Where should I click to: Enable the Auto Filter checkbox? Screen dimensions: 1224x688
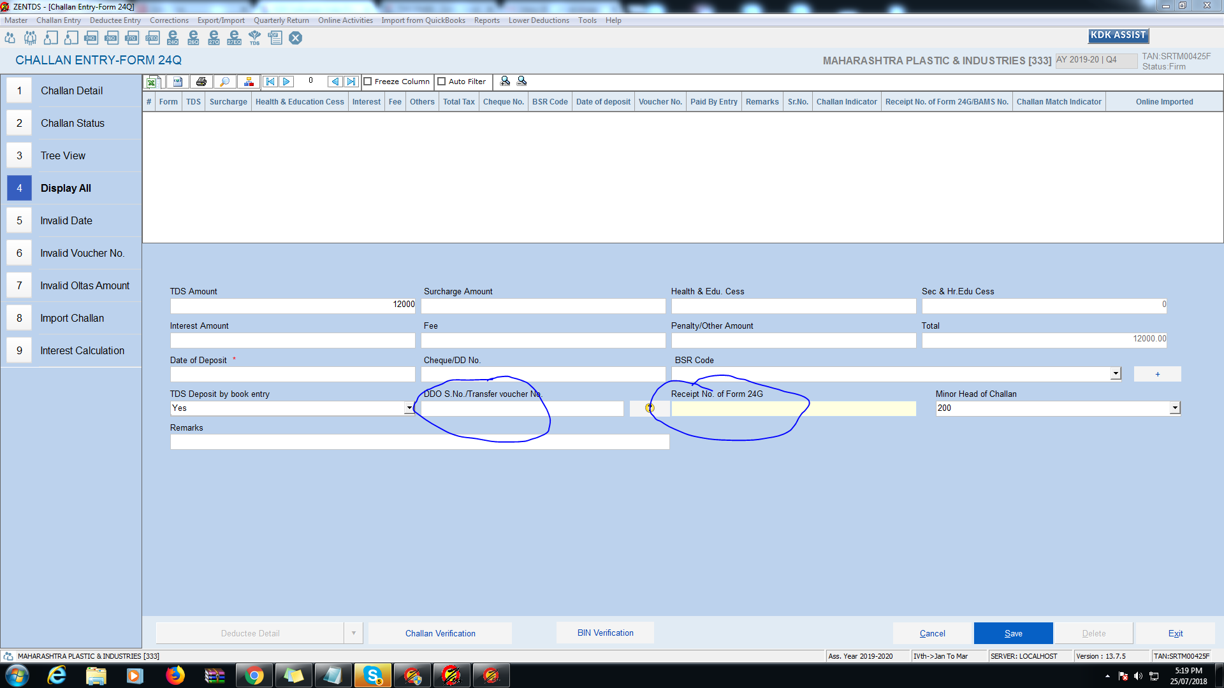point(442,82)
